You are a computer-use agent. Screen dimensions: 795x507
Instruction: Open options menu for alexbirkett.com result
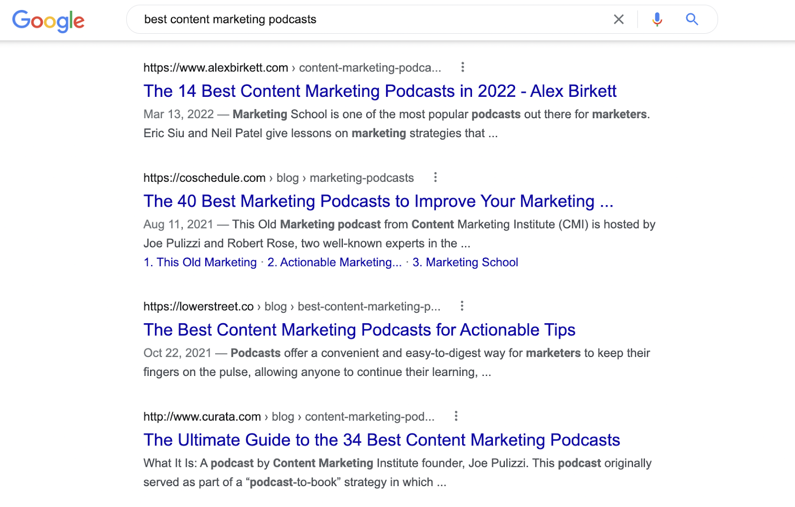coord(463,67)
